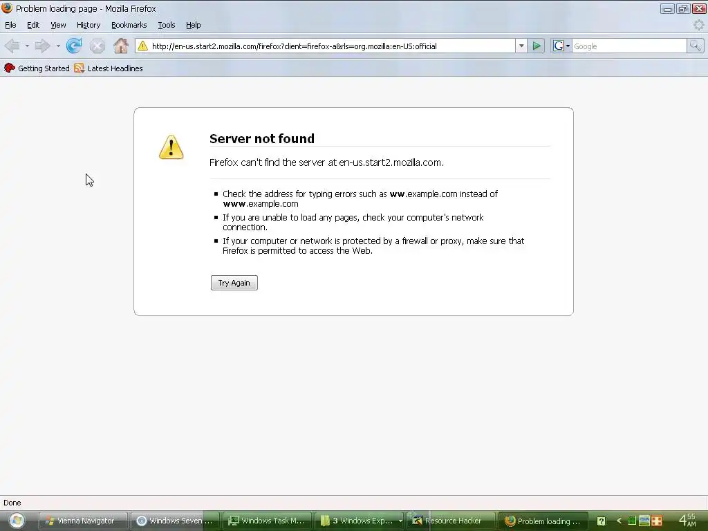The height and width of the screenshot is (531, 708).
Task: Open the Google search engine selector
Action: click(561, 46)
